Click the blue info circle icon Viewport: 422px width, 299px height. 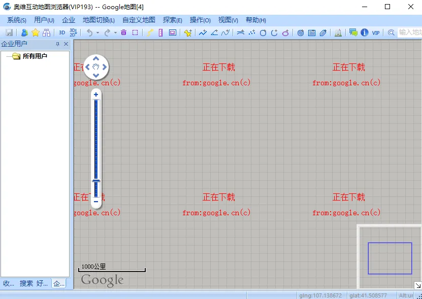point(365,32)
